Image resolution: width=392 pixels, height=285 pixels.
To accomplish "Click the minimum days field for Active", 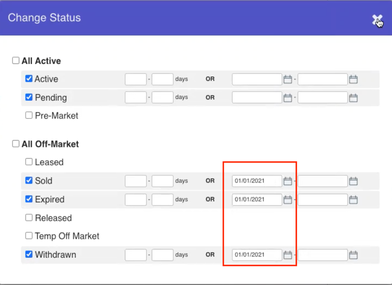I will coord(135,79).
